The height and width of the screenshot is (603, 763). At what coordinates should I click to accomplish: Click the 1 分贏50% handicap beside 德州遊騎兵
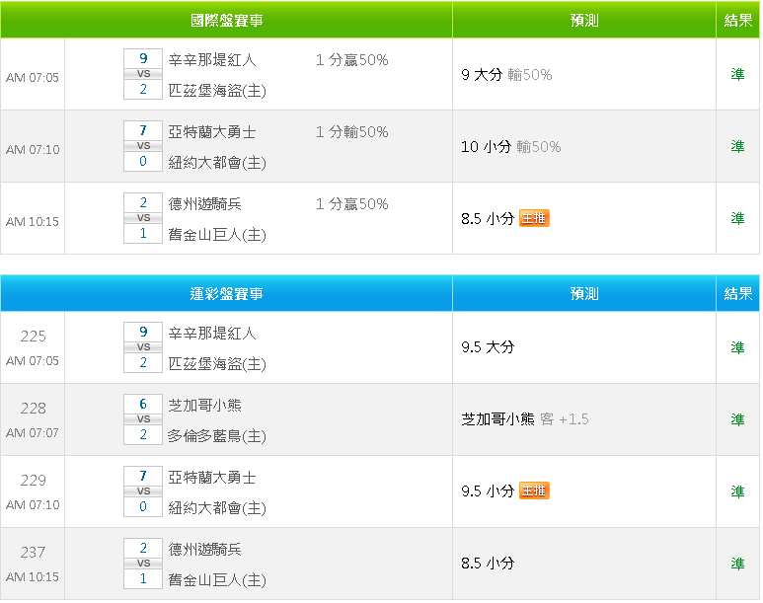pos(351,204)
